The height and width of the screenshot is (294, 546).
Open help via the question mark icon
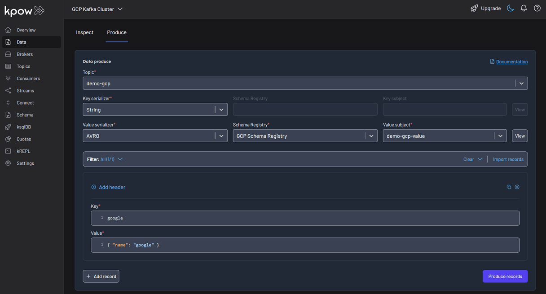tap(537, 8)
